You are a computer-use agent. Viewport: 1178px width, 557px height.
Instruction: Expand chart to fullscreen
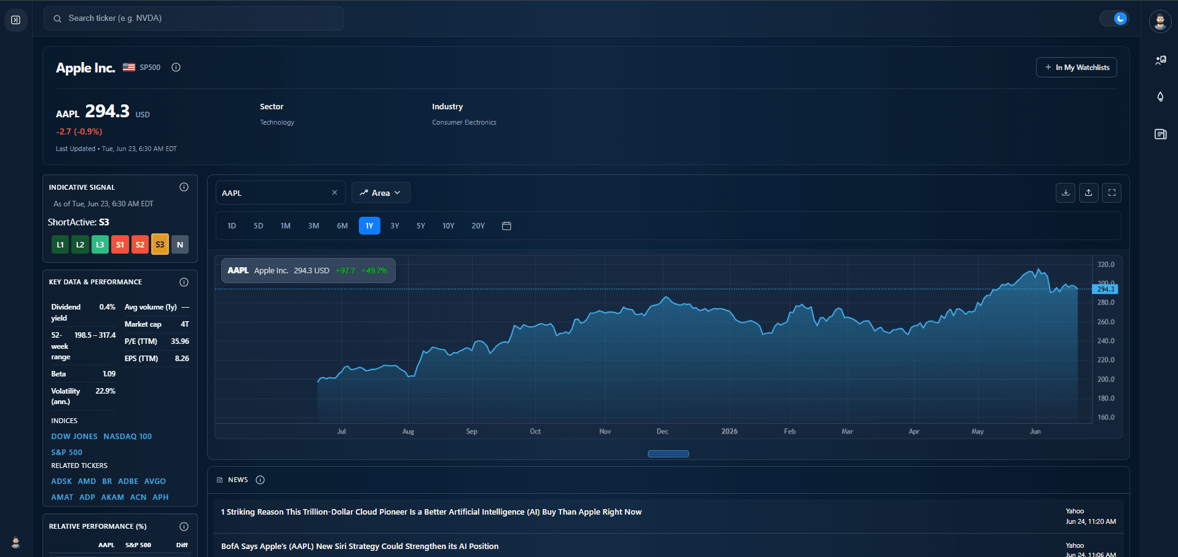[1112, 193]
